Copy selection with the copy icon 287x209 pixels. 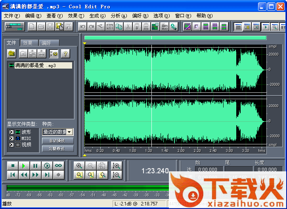point(119,27)
